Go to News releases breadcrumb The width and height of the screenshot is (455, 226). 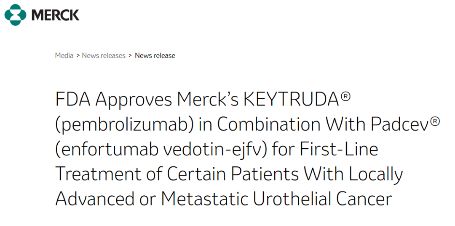pos(104,55)
